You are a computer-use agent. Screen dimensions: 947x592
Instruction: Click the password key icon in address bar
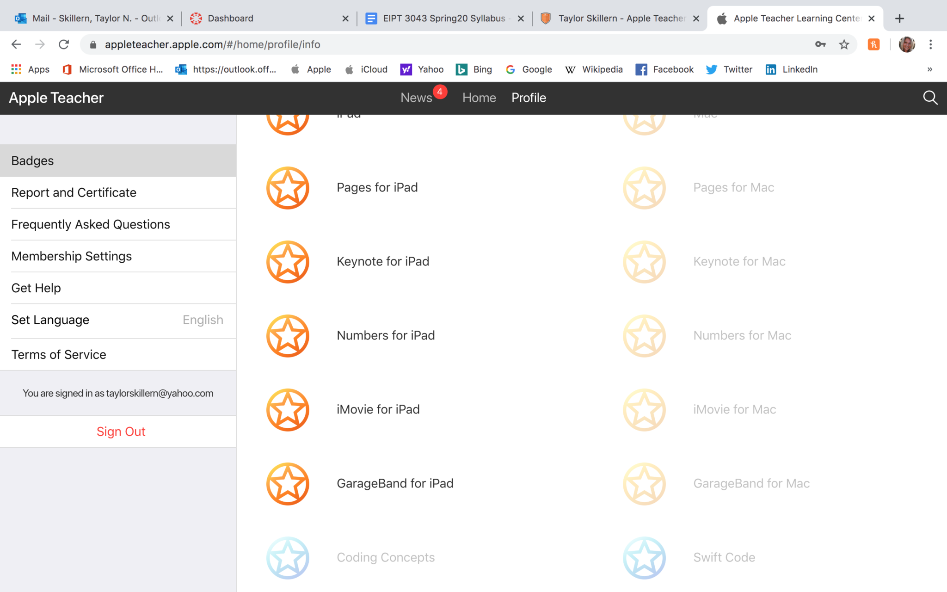(820, 44)
